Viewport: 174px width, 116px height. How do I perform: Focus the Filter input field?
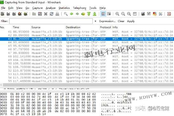click(x=51, y=21)
